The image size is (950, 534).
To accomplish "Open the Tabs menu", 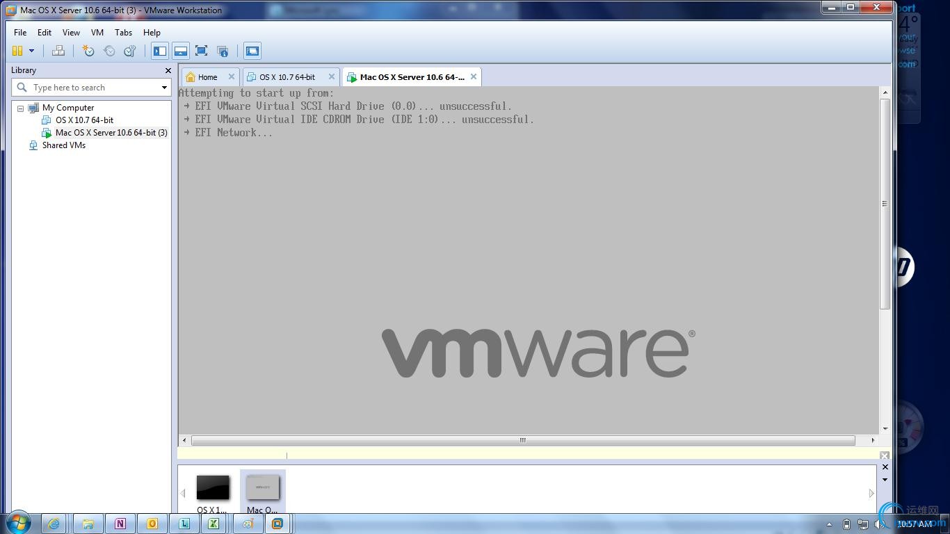I will (x=123, y=33).
